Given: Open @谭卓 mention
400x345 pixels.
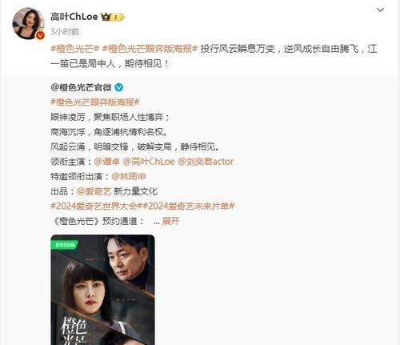Looking at the screenshot, I should [107, 162].
